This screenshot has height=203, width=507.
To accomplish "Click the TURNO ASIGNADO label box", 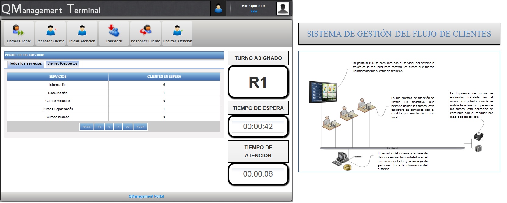I will point(258,58).
